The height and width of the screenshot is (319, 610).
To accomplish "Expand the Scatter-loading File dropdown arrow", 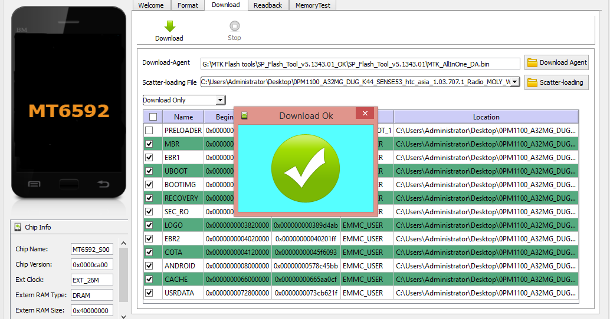I will pos(514,82).
